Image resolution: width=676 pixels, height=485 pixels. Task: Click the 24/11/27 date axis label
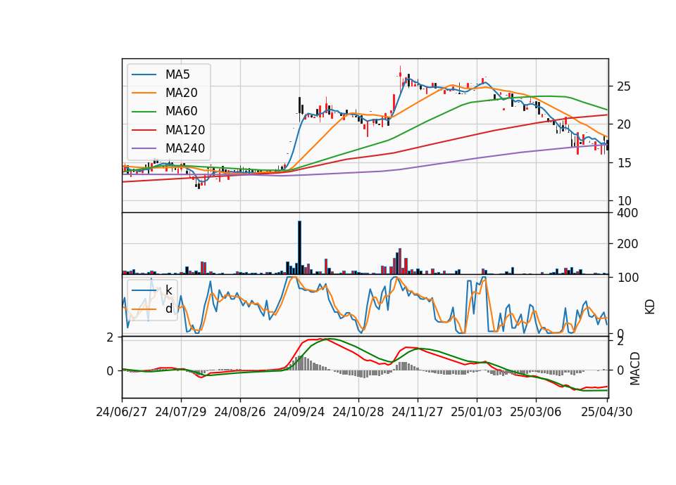[418, 412]
